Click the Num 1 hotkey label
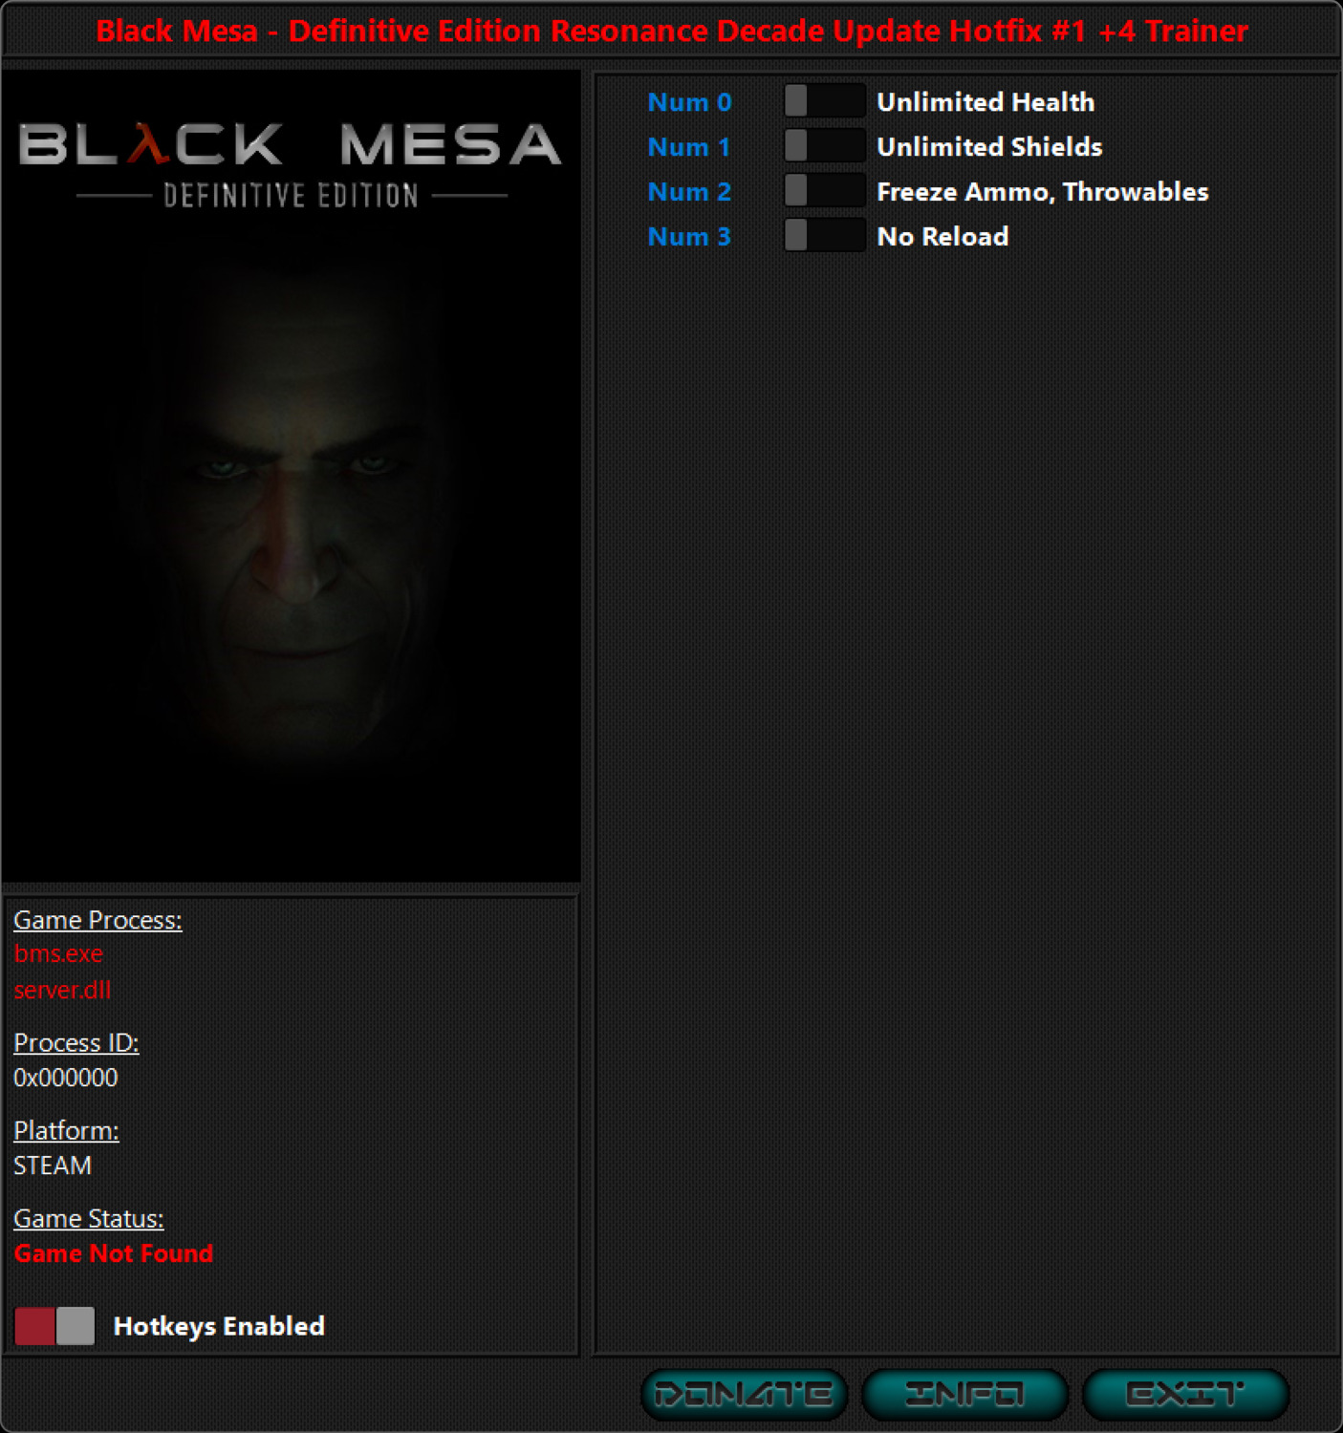Viewport: 1343px width, 1433px height. tap(689, 147)
